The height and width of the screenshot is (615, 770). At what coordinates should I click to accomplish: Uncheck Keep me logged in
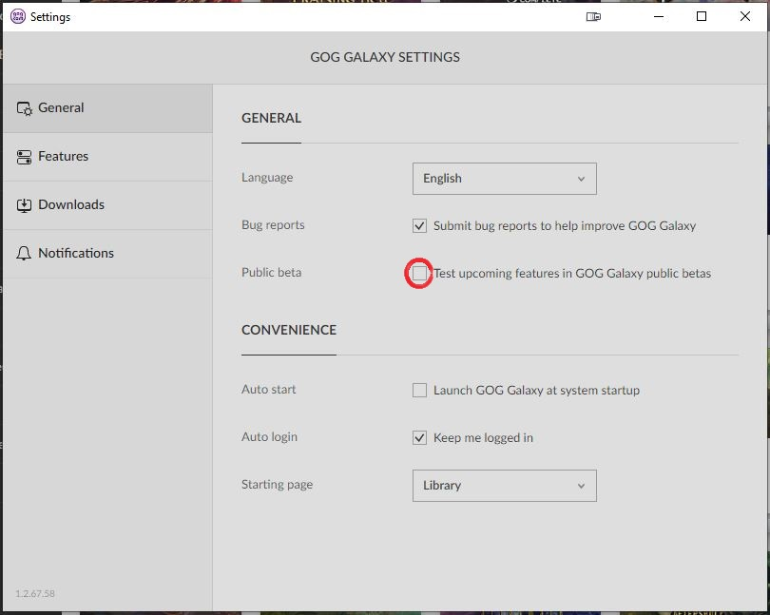click(419, 437)
